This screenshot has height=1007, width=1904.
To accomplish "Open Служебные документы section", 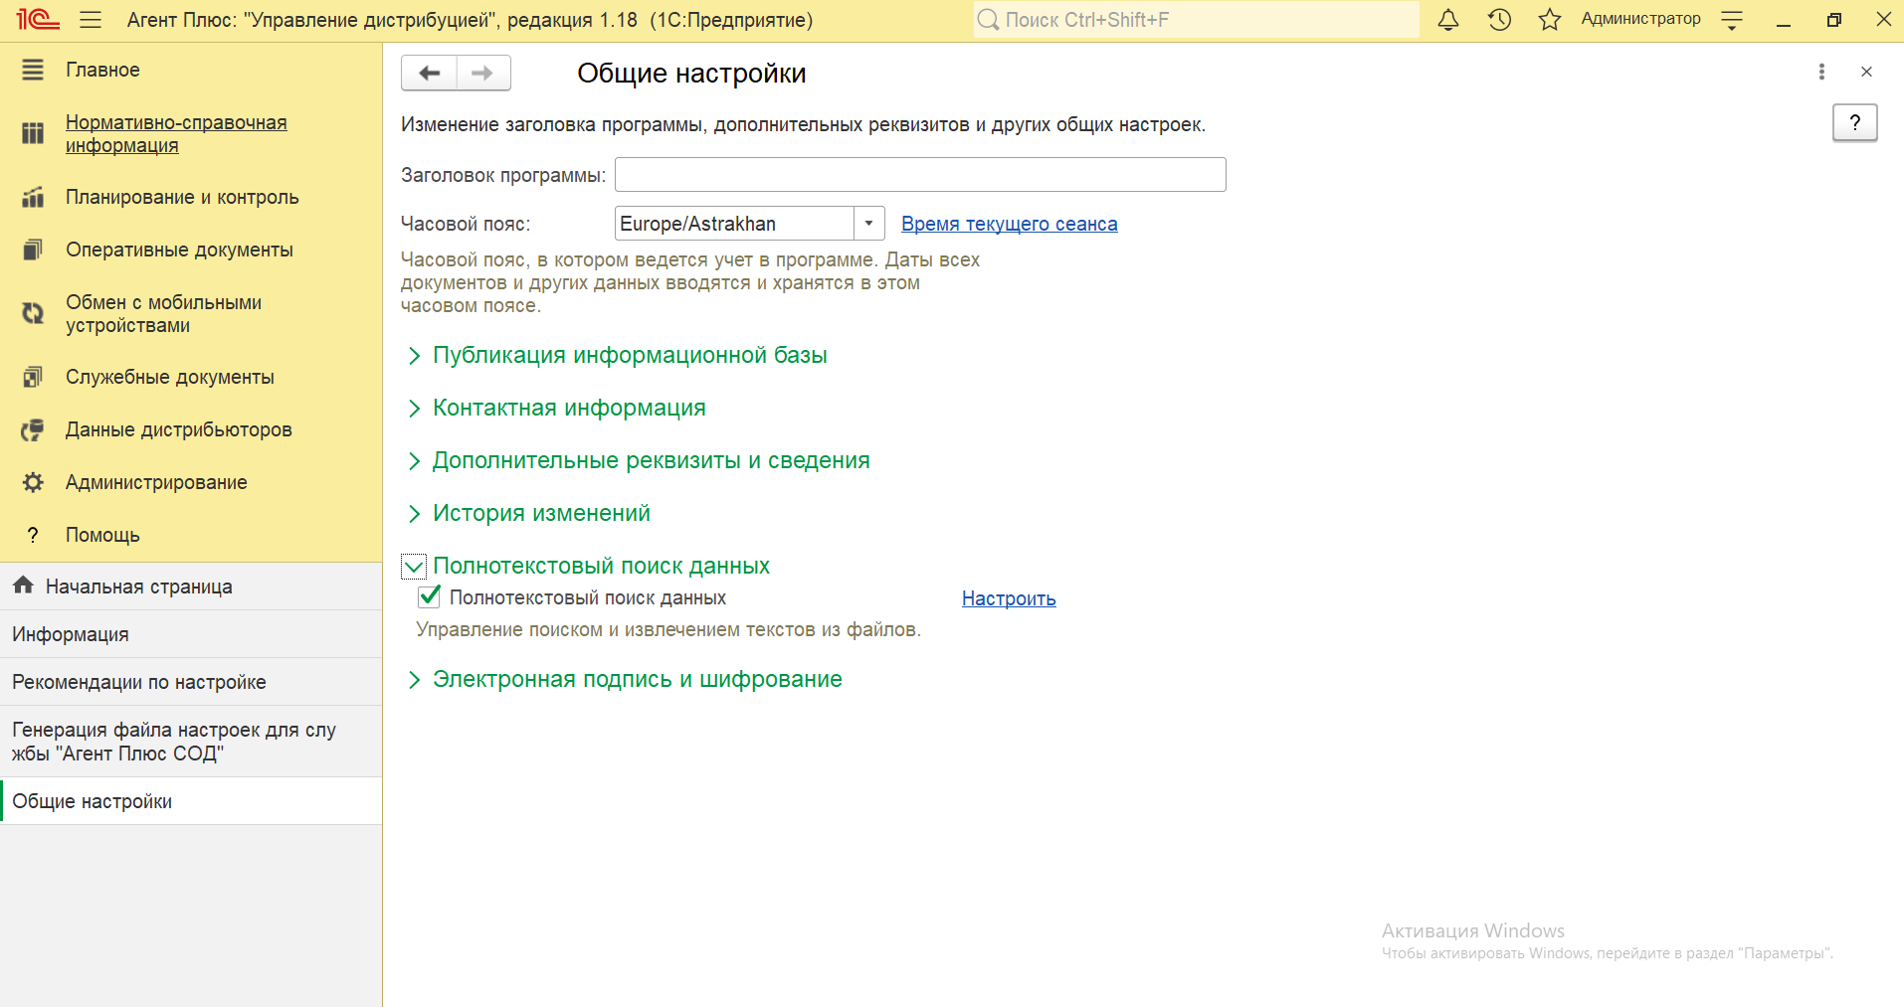I will coord(169,377).
